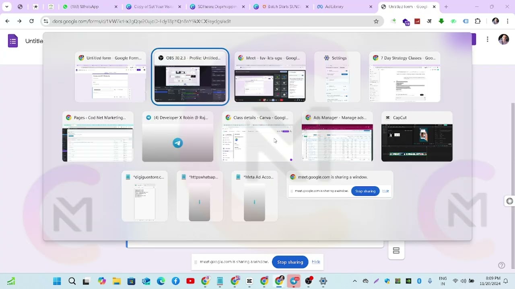Viewport: 515px width, 289px height.
Task: Open Google Forms more options menu
Action: click(487, 39)
